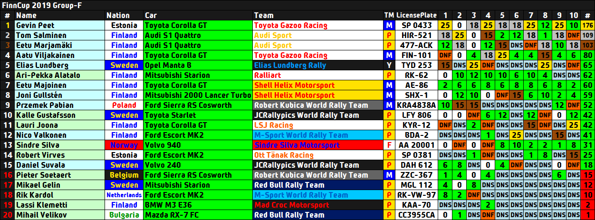Image resolution: width=595 pixels, height=220 pixels.
Task: Click the Volvo 240 car cell
Action: [198, 165]
